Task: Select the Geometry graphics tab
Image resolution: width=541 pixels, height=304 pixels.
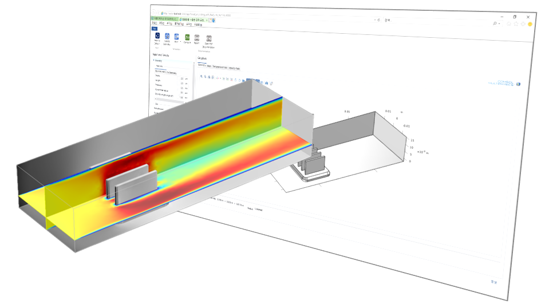Action: click(x=202, y=65)
